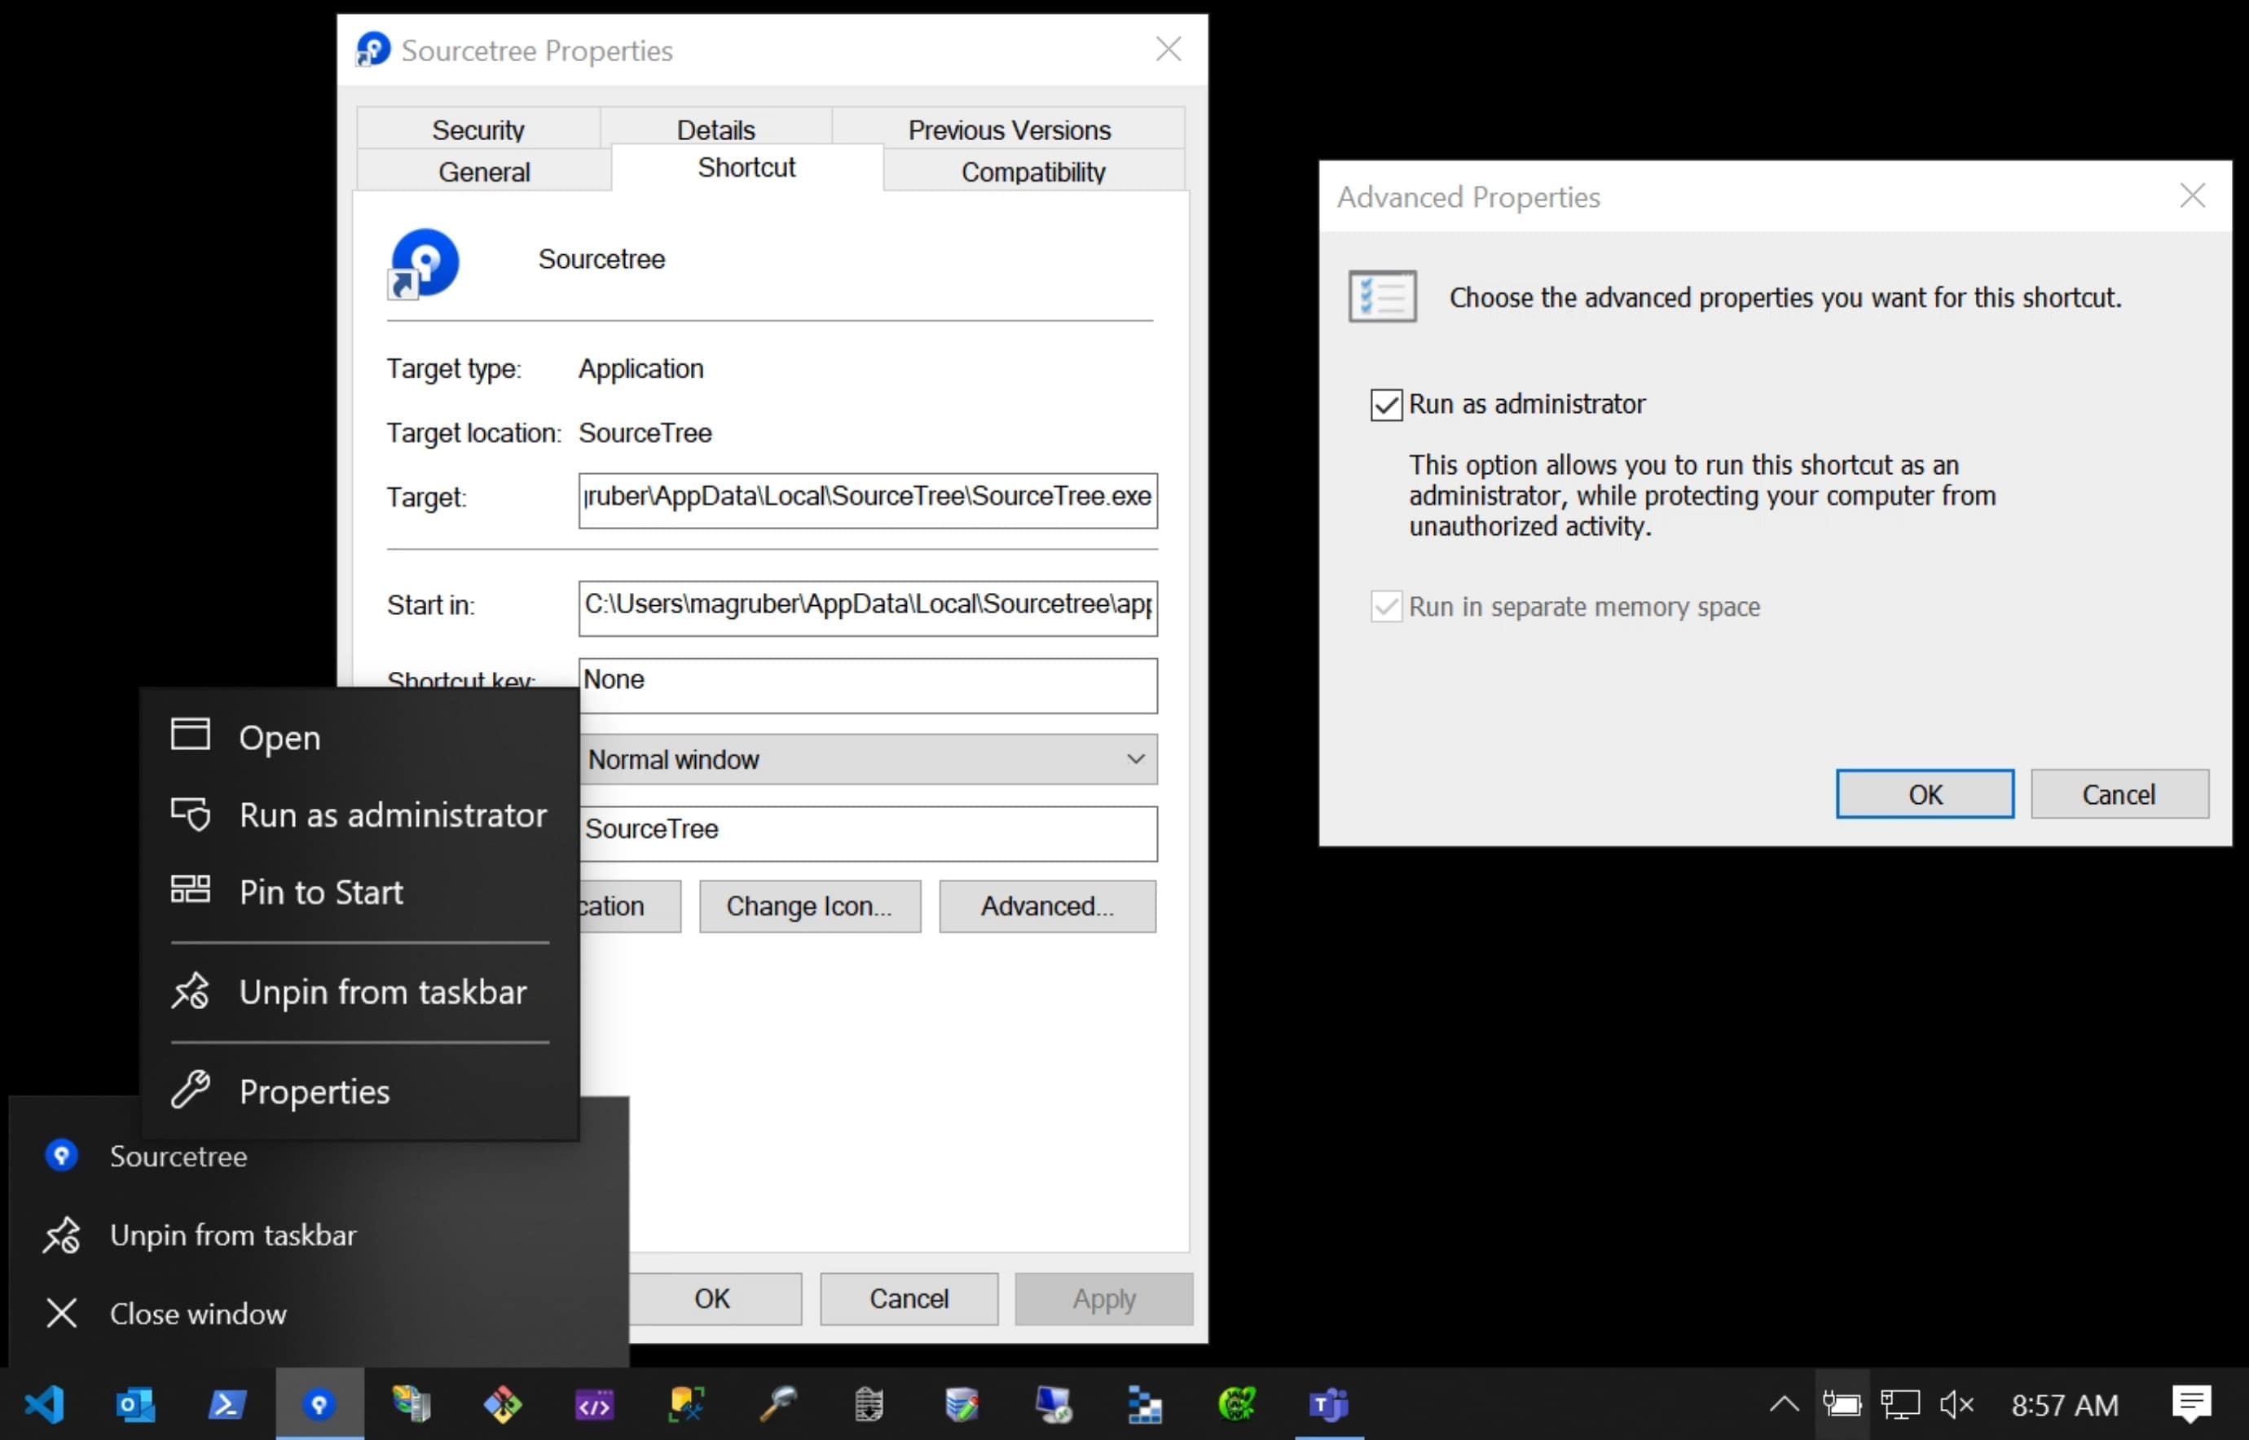Open the remote desktop monitor taskbar icon
Viewport: 2249px width, 1440px height.
pos(1053,1403)
